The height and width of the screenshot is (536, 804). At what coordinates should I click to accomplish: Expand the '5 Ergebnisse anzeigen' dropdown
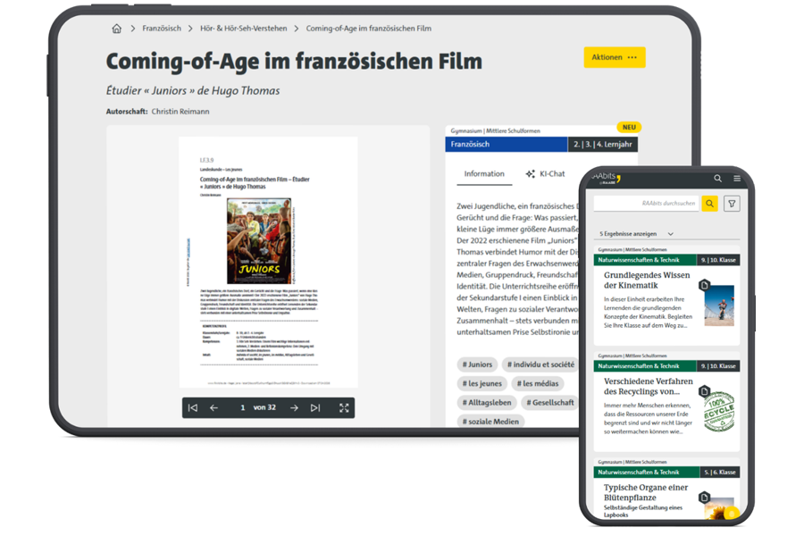coord(636,234)
